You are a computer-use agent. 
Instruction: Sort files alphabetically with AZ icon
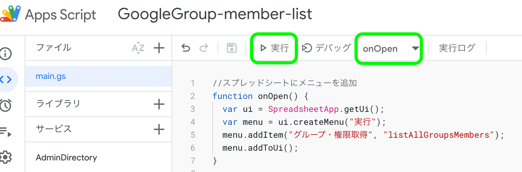click(x=138, y=48)
